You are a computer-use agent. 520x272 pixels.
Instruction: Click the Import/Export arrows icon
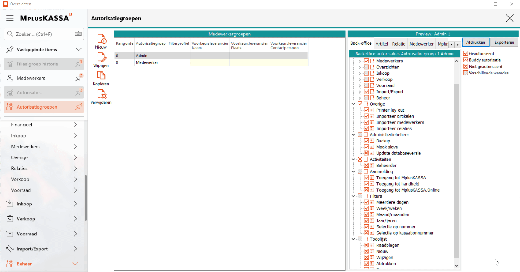10,249
